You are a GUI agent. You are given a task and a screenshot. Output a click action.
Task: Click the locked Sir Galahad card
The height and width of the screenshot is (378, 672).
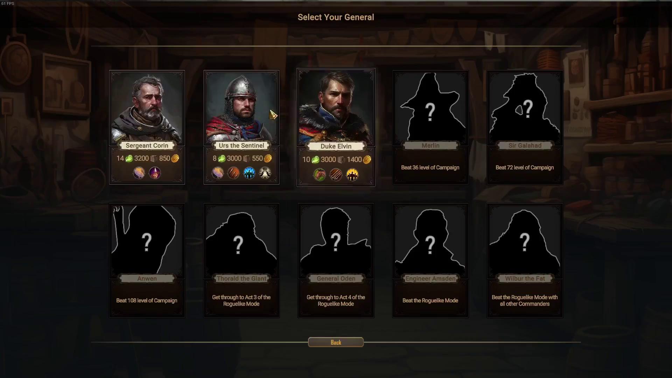[x=525, y=127]
